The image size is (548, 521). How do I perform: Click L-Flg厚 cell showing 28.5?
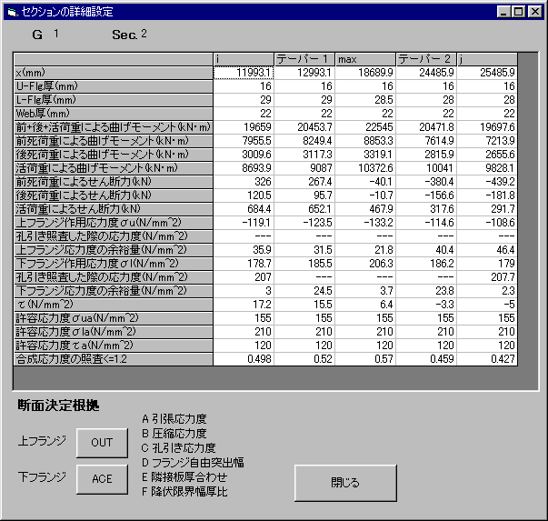click(x=365, y=100)
